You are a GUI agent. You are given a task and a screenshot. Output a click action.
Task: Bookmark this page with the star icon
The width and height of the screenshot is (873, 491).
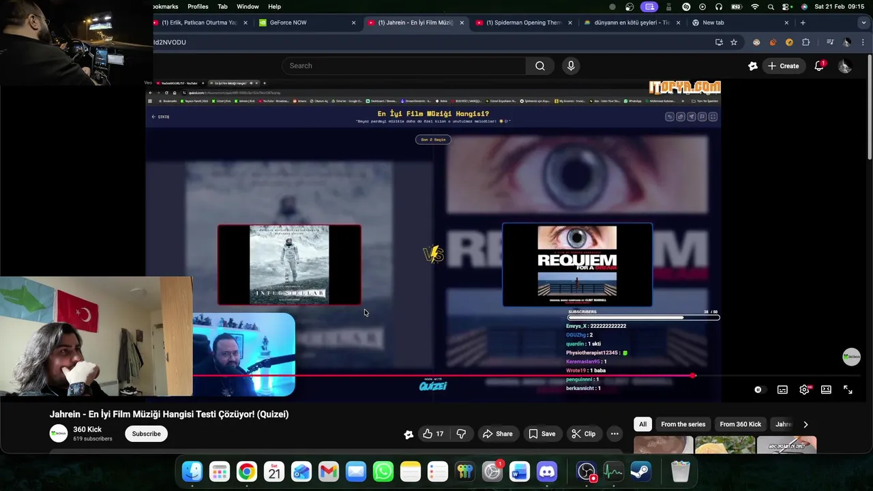coord(734,42)
